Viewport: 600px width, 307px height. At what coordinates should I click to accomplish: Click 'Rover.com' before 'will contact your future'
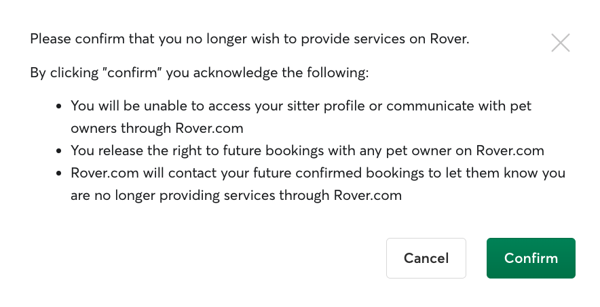click(x=105, y=173)
